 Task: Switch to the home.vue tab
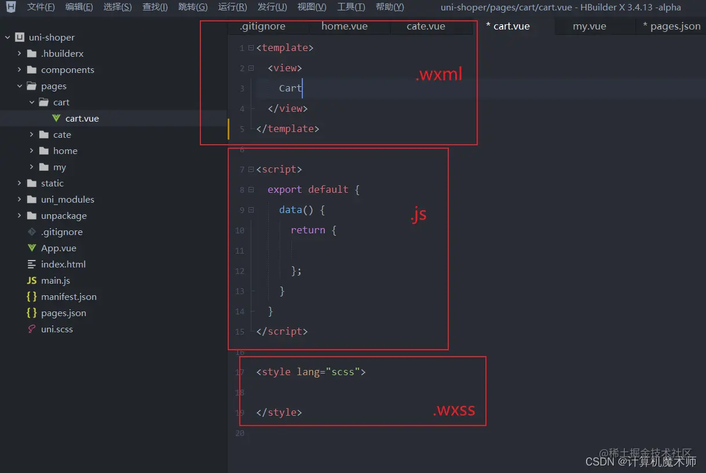click(x=344, y=26)
